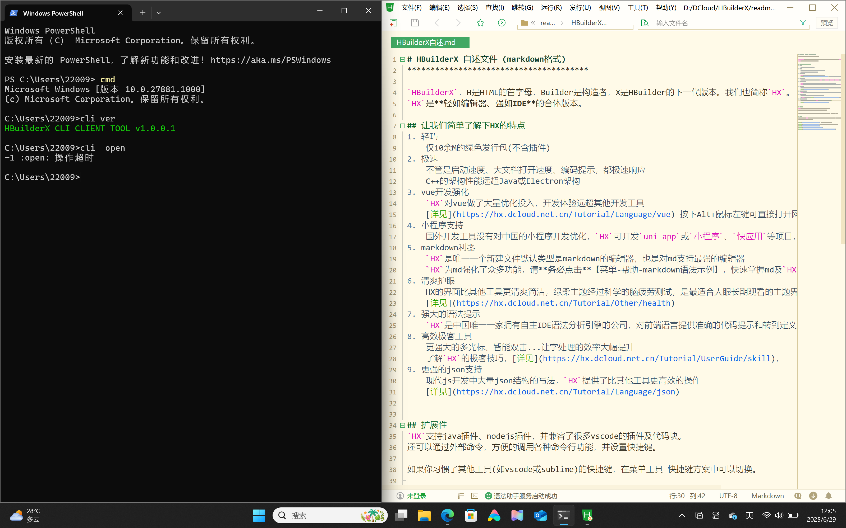The image size is (846, 528).
Task: Collapse the fold marker on line 7 heading
Action: [402, 126]
